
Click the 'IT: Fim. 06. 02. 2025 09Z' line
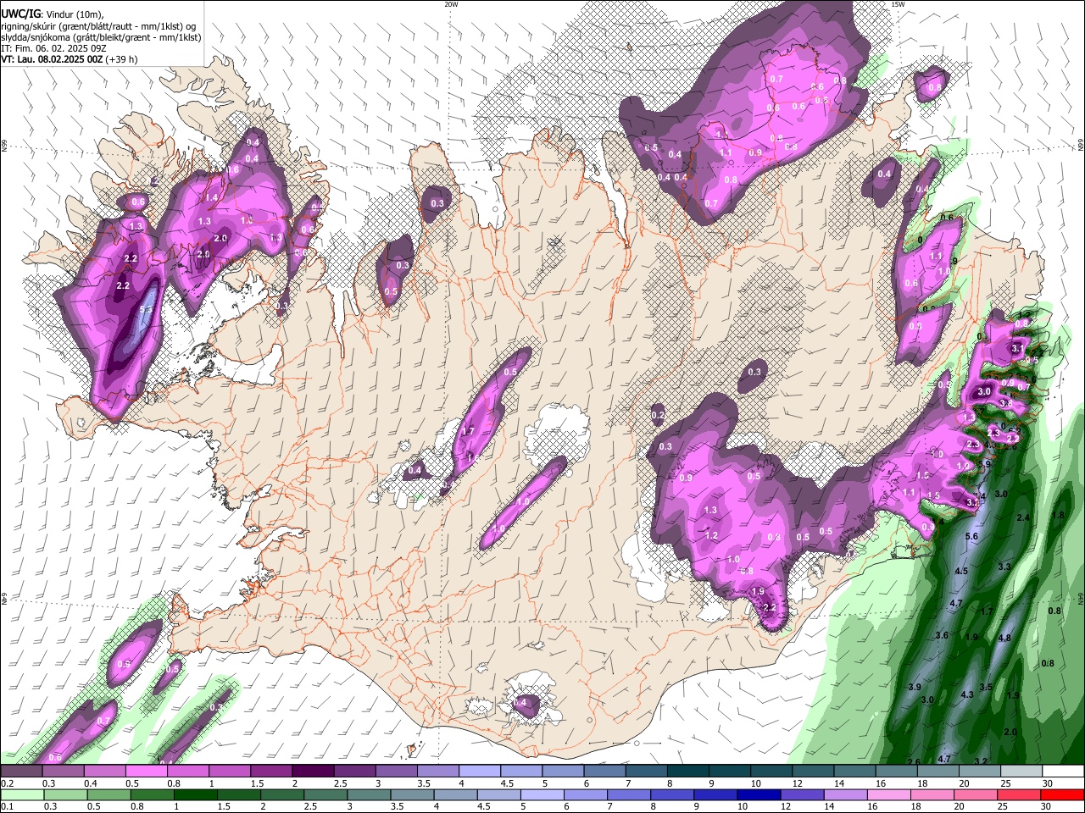[x=53, y=48]
